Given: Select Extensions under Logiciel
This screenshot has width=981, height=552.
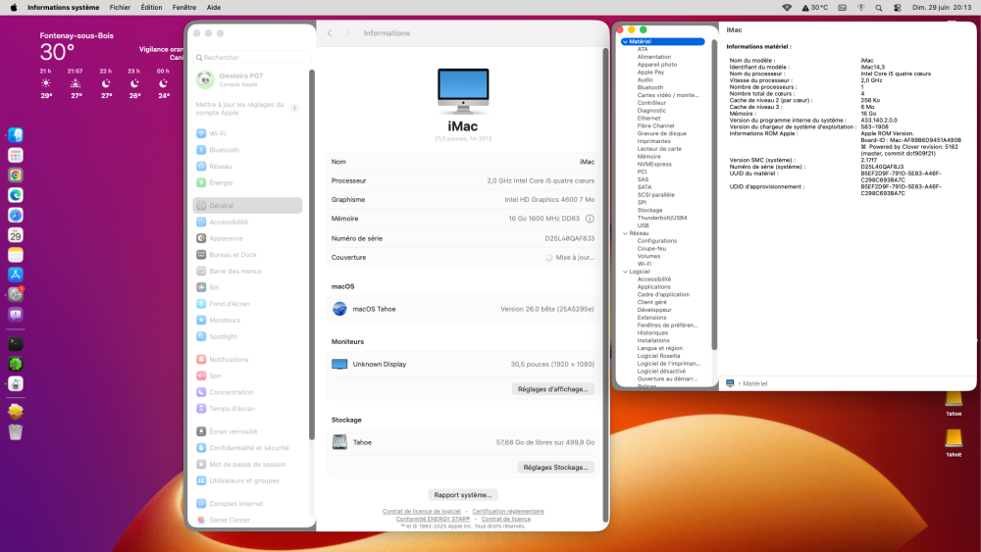Looking at the screenshot, I should tap(651, 318).
